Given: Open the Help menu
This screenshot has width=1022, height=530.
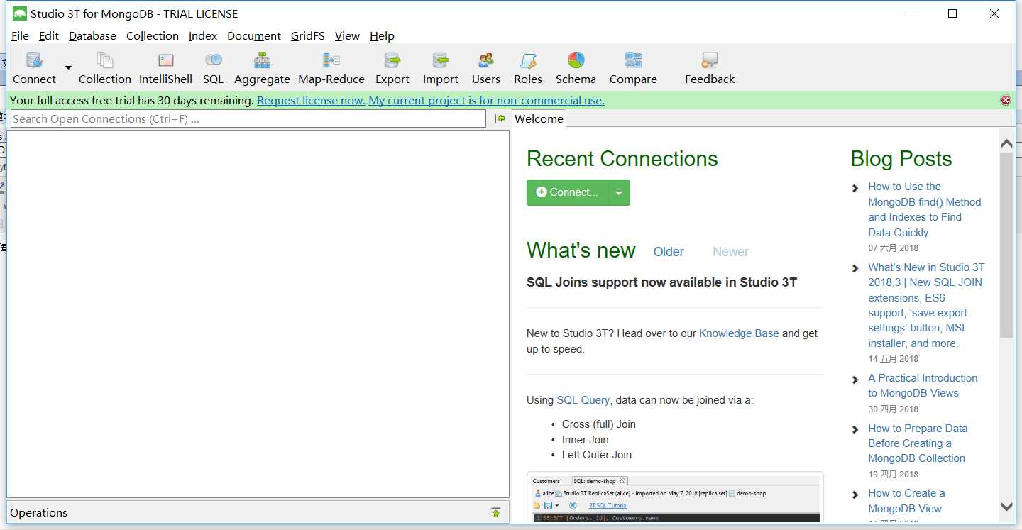Looking at the screenshot, I should point(382,35).
